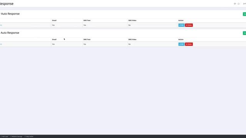The width and height of the screenshot is (246, 138).
Task: Edit the second Auto Response table entry
Action: coord(181,44)
